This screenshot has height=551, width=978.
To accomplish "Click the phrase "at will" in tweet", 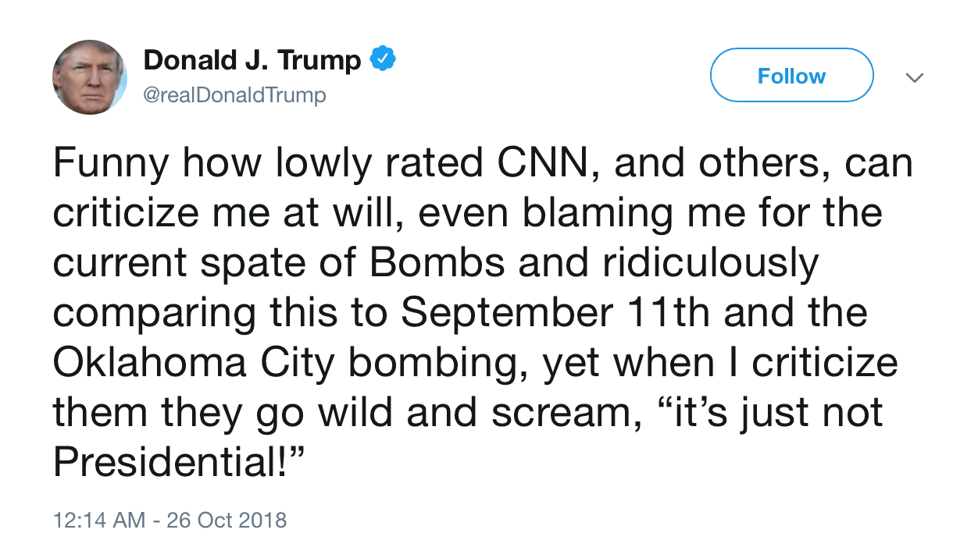I will (x=352, y=214).
